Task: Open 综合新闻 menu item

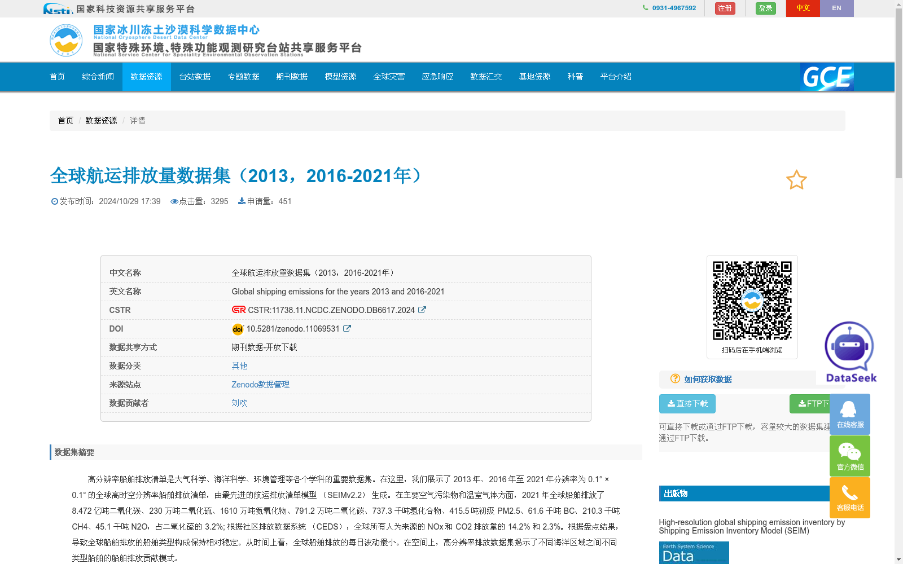Action: [x=98, y=77]
